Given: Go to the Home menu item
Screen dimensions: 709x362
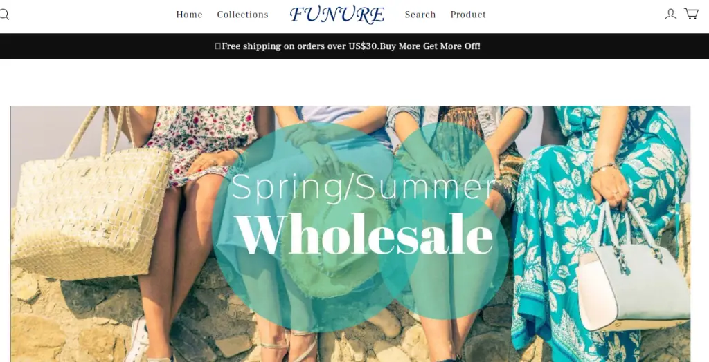Looking at the screenshot, I should coord(190,15).
